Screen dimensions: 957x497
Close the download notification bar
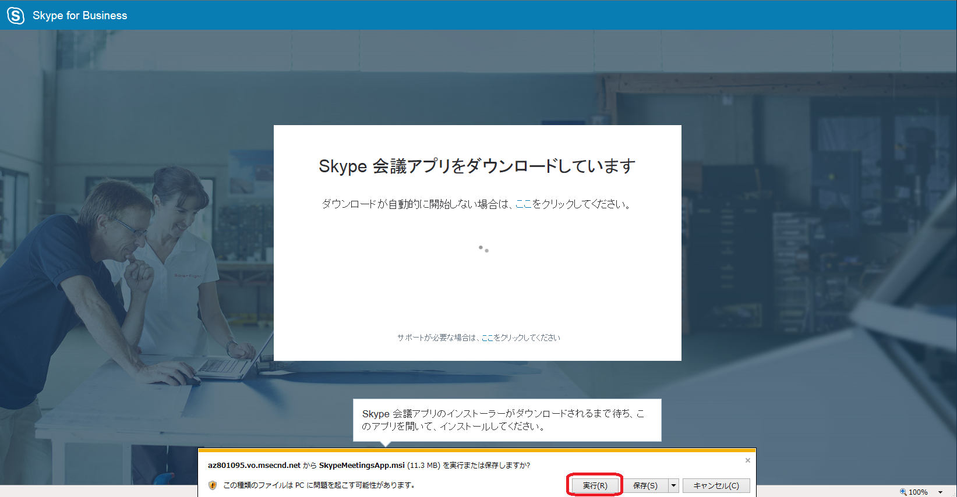[x=748, y=460]
